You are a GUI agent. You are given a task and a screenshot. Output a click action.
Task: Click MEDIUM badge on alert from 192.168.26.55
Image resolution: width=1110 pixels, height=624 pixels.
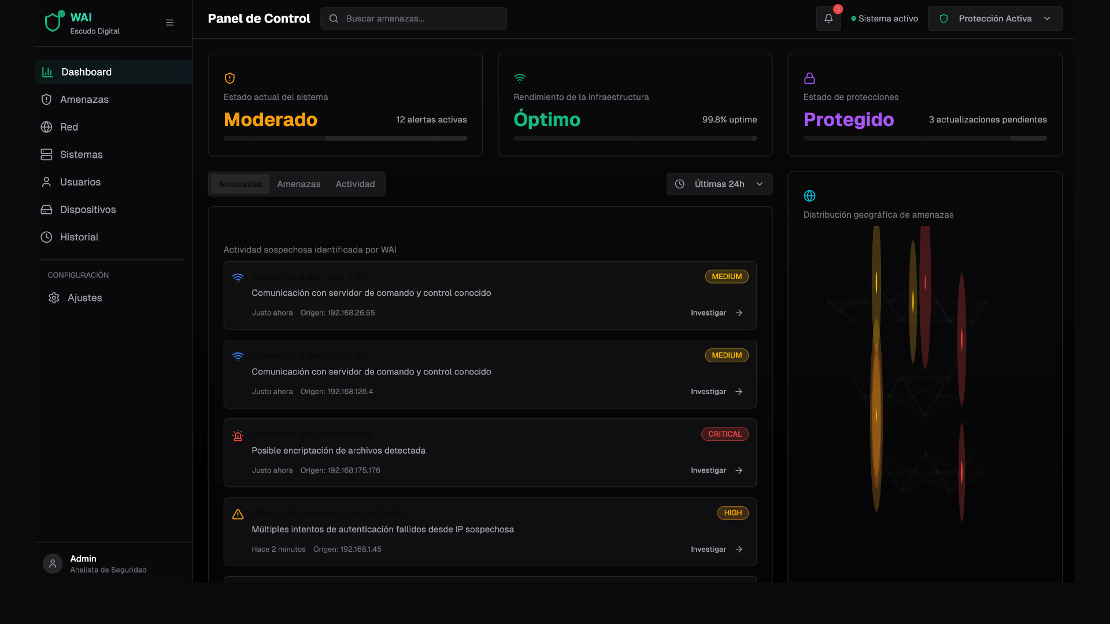click(727, 276)
